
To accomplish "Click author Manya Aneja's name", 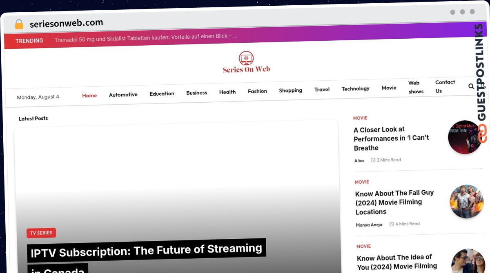I will point(369,225).
